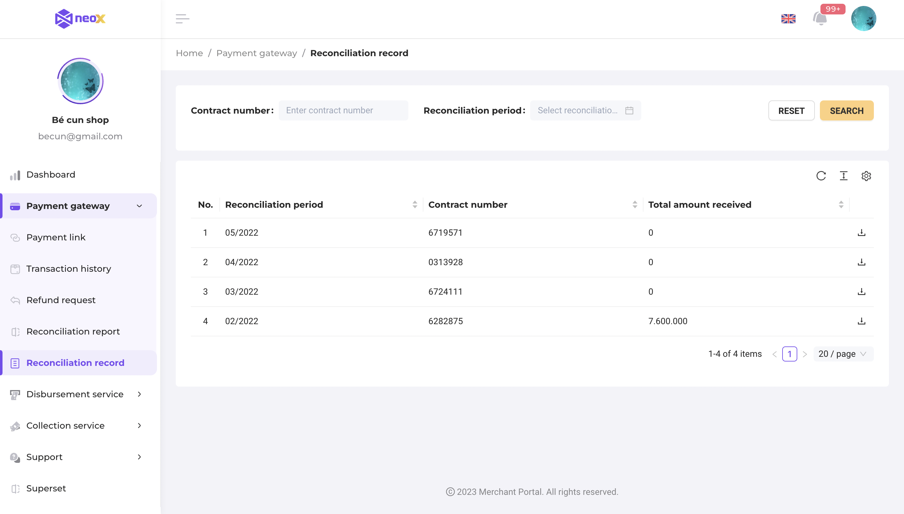Click the table refresh icon

[x=821, y=176]
